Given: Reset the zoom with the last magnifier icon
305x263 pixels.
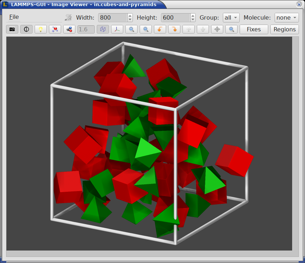Looking at the screenshot, I should point(231,29).
